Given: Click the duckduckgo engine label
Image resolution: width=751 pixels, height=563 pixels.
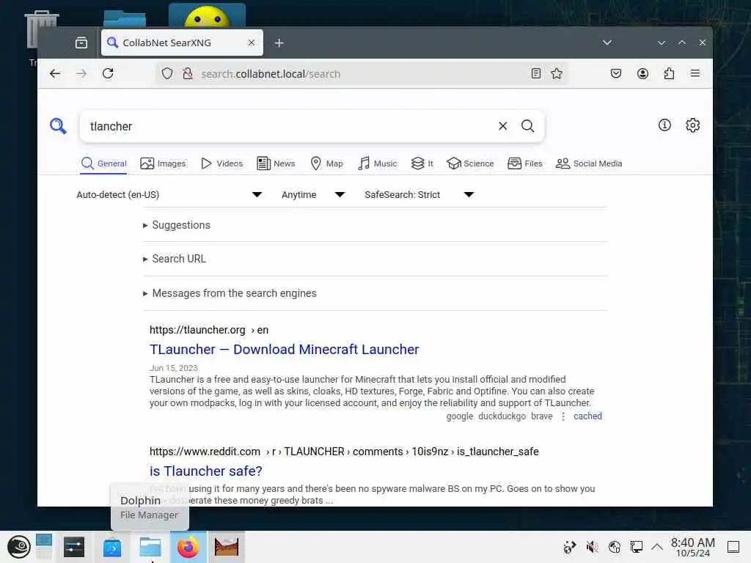Looking at the screenshot, I should click(502, 416).
